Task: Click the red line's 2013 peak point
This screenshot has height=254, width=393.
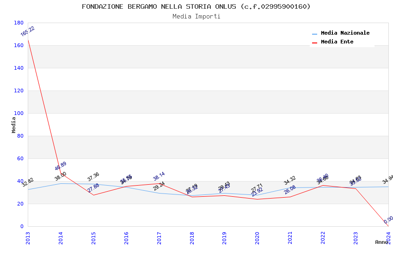Action: tap(28, 40)
